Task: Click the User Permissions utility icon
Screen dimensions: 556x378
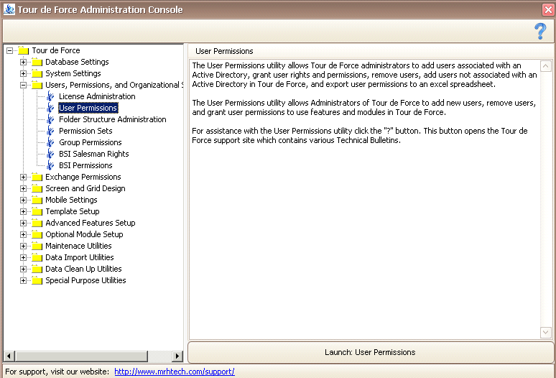Action: click(x=51, y=108)
